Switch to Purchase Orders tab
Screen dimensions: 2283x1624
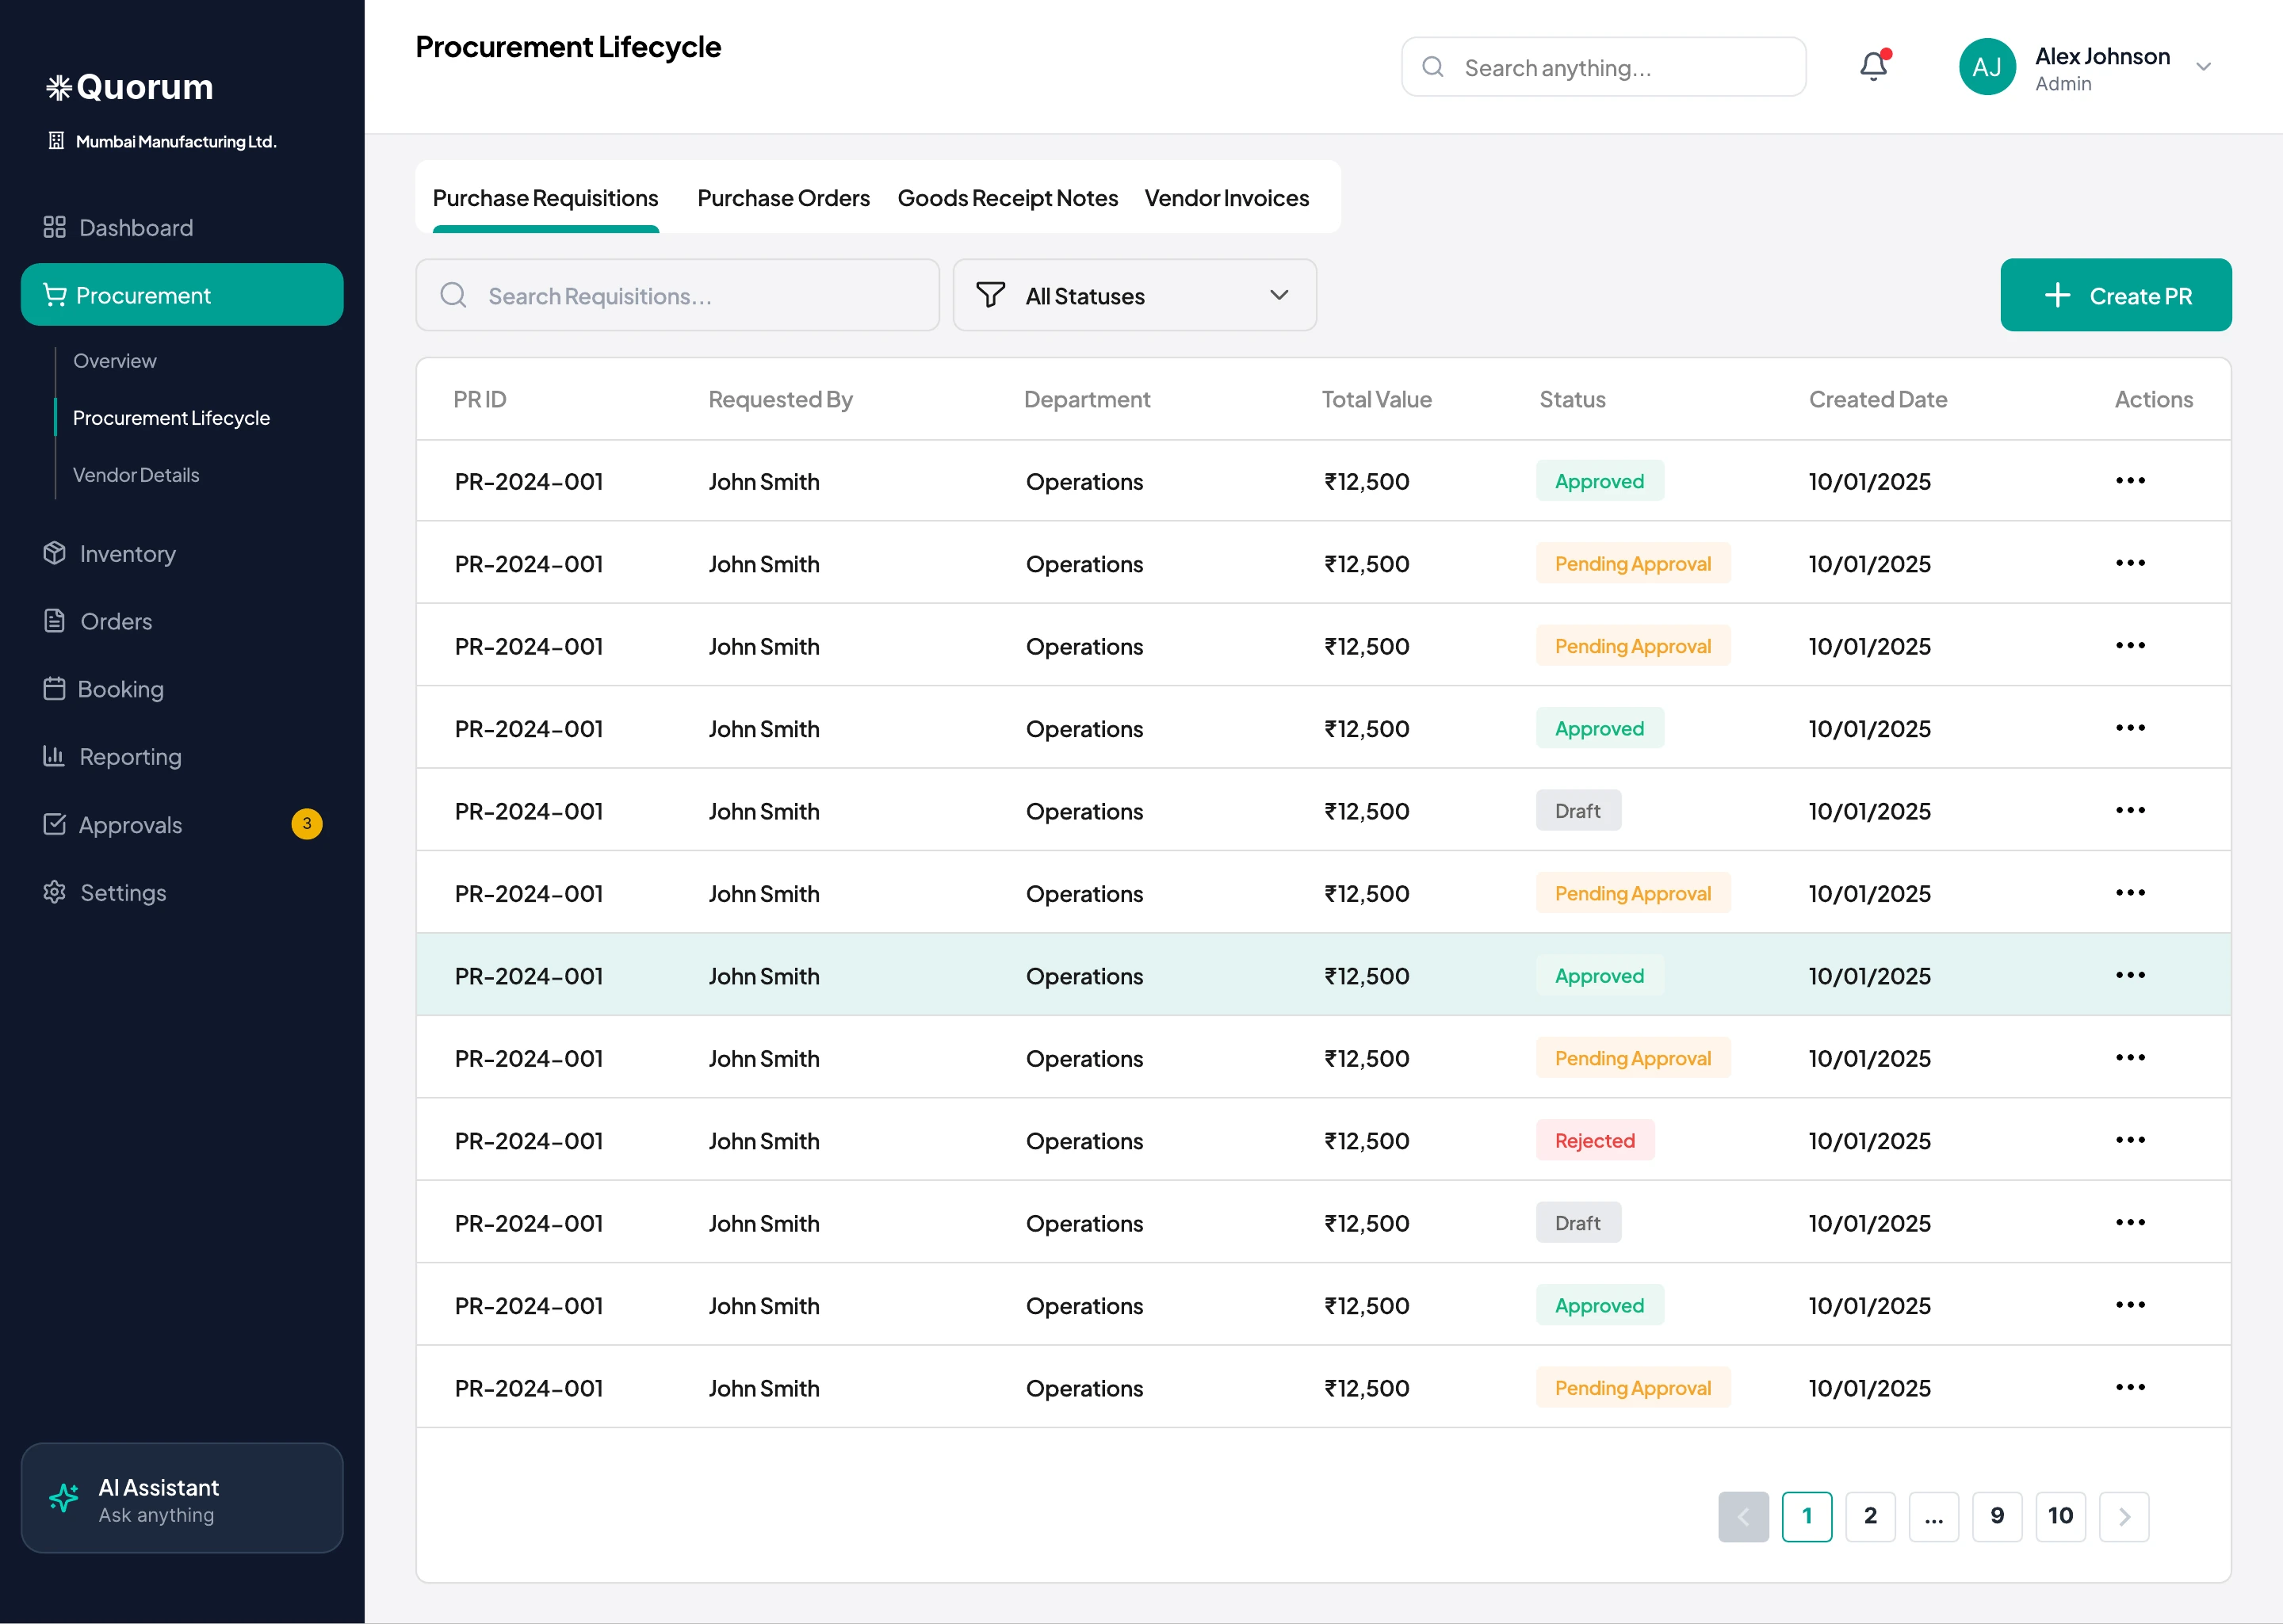(783, 198)
